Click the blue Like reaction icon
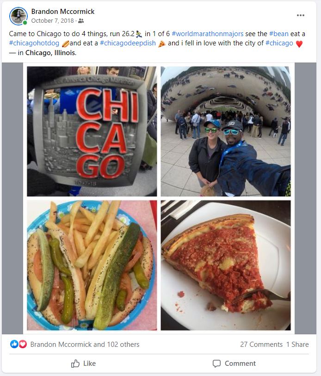 point(14,344)
